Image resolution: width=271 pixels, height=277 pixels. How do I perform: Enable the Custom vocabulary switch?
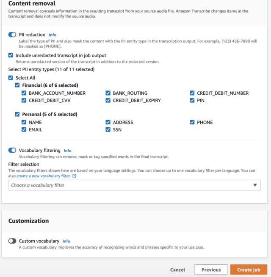(x=12, y=241)
